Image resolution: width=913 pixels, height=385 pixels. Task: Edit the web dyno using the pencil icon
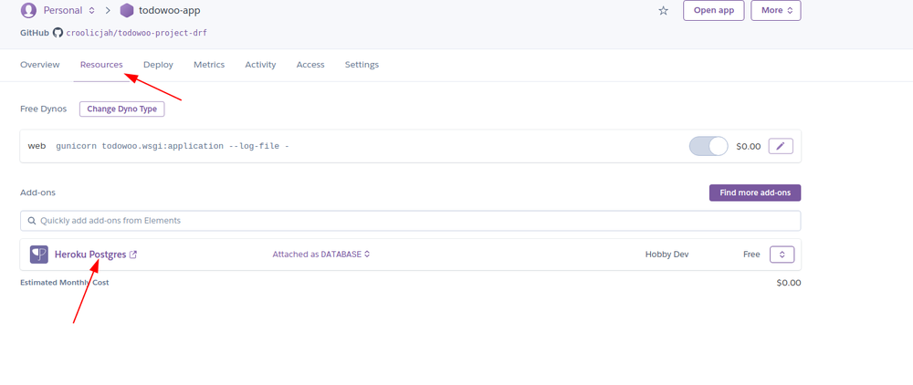781,146
